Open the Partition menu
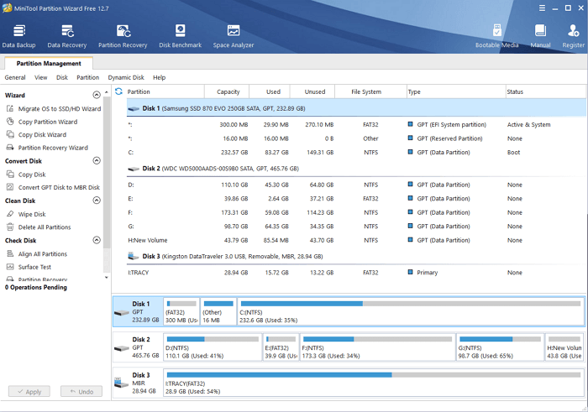Viewport: 588px width, 412px height. pyautogui.click(x=87, y=77)
